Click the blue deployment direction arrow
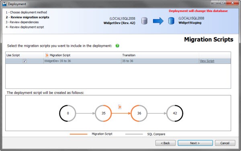 coord(158,21)
